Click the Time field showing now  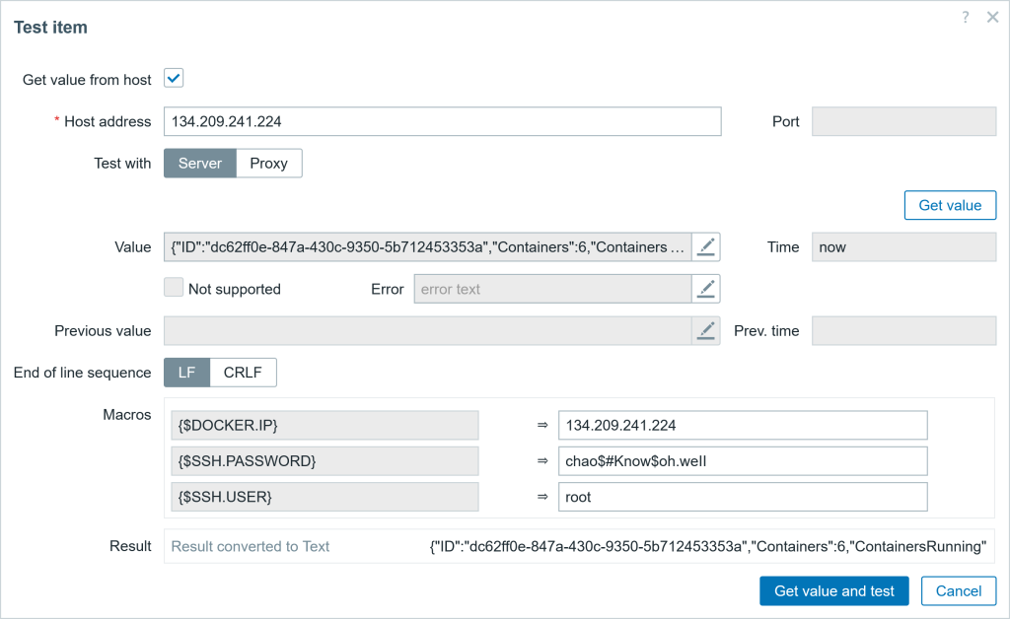pyautogui.click(x=903, y=247)
